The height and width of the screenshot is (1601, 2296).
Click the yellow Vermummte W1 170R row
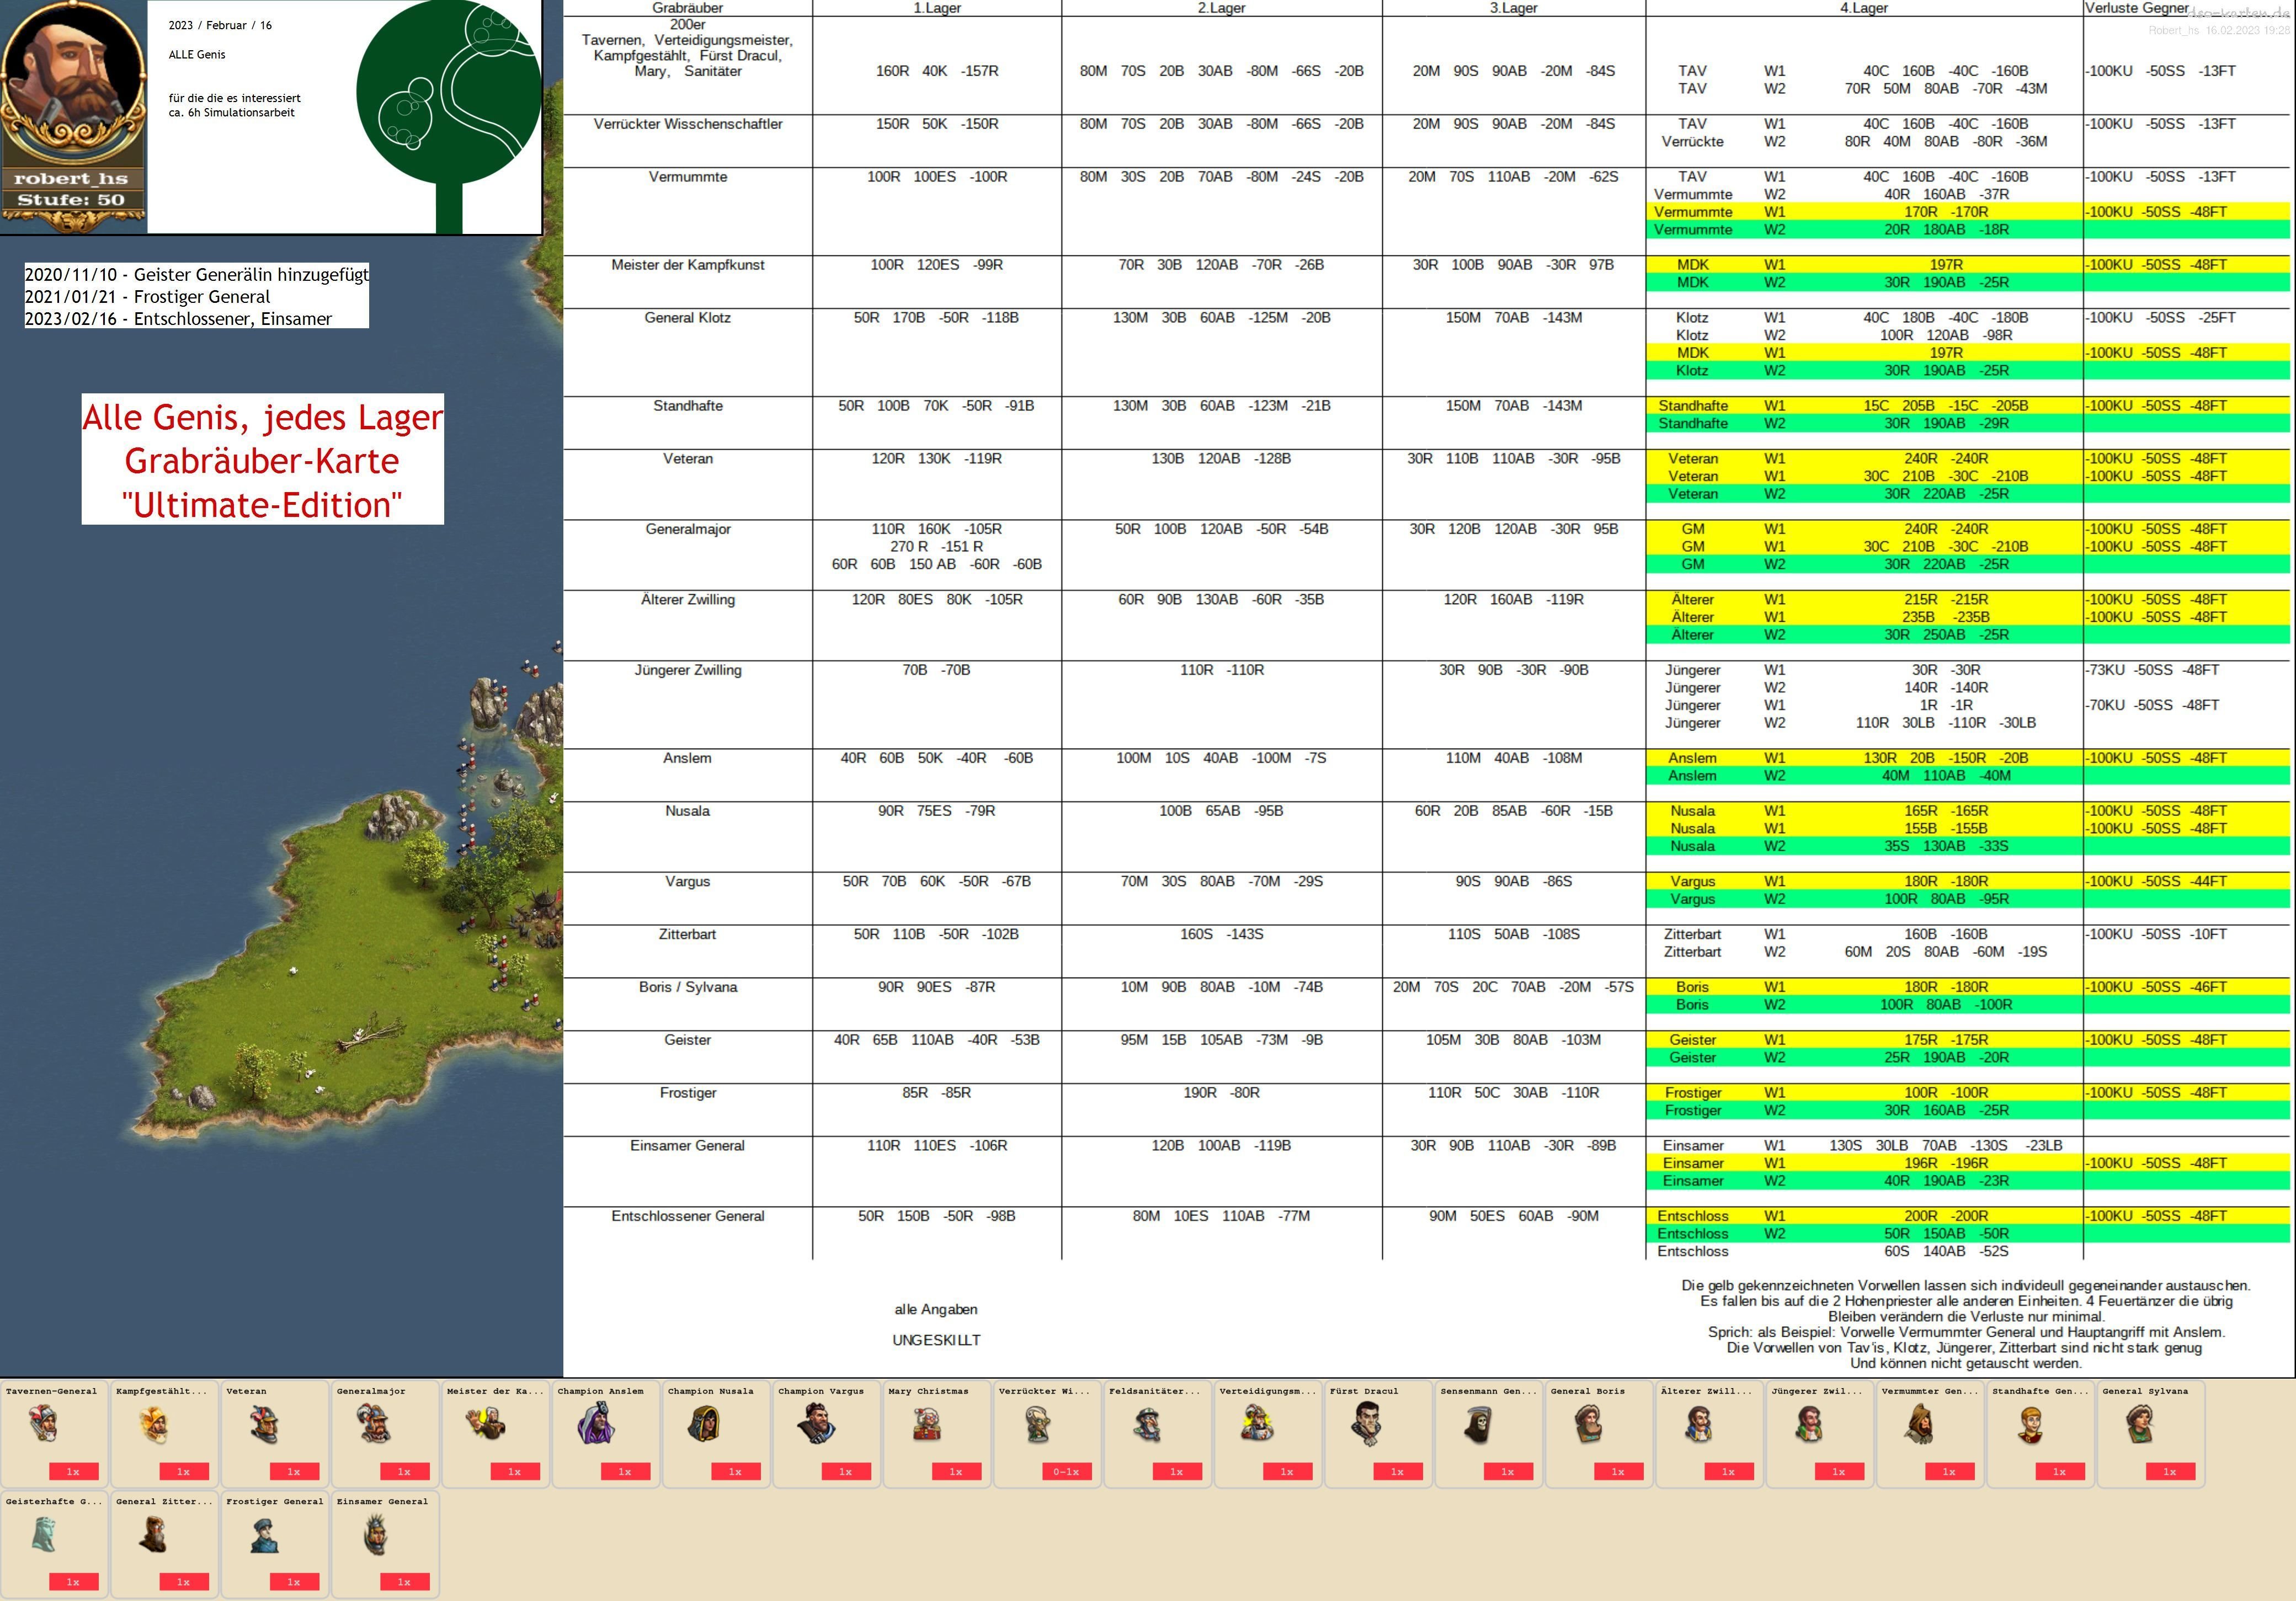tap(1945, 212)
